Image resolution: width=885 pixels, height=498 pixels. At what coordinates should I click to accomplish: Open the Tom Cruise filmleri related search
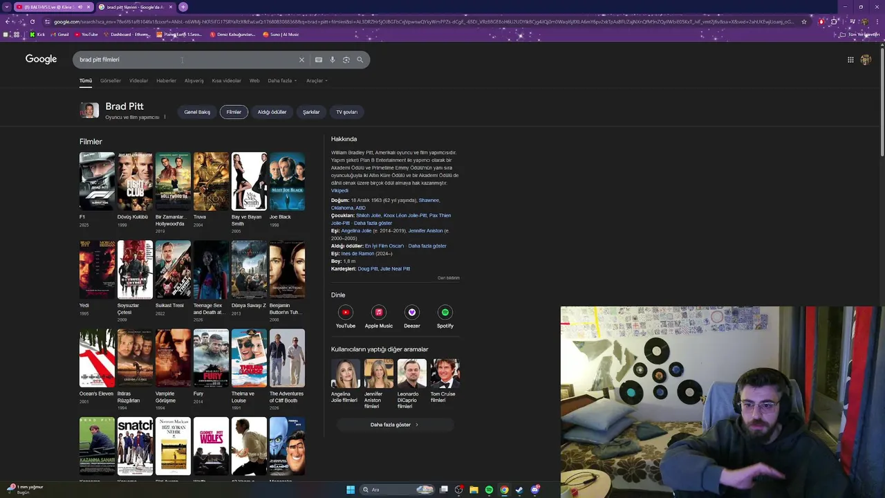point(445,382)
